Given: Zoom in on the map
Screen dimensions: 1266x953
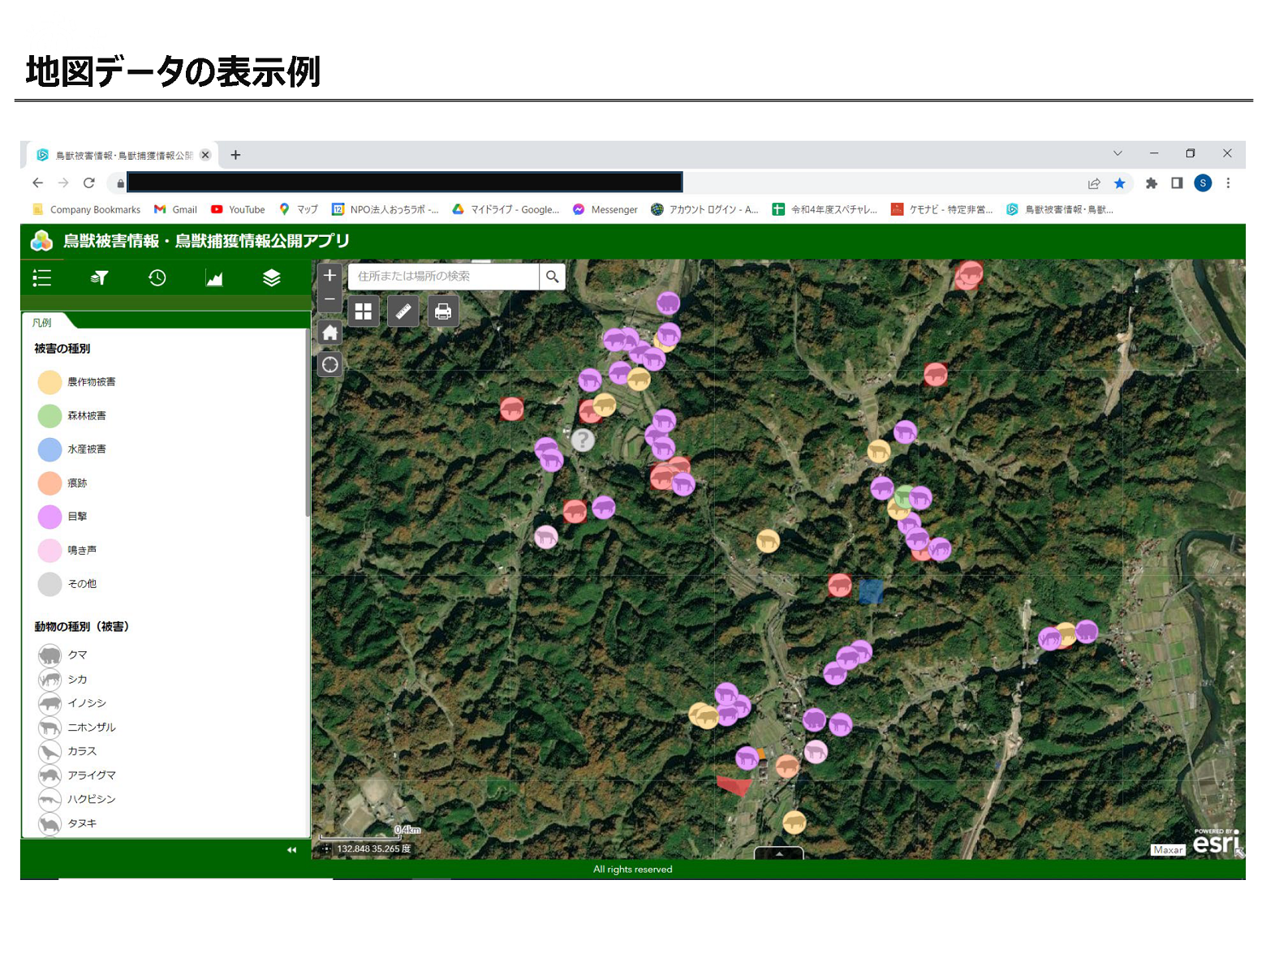Looking at the screenshot, I should click(329, 276).
